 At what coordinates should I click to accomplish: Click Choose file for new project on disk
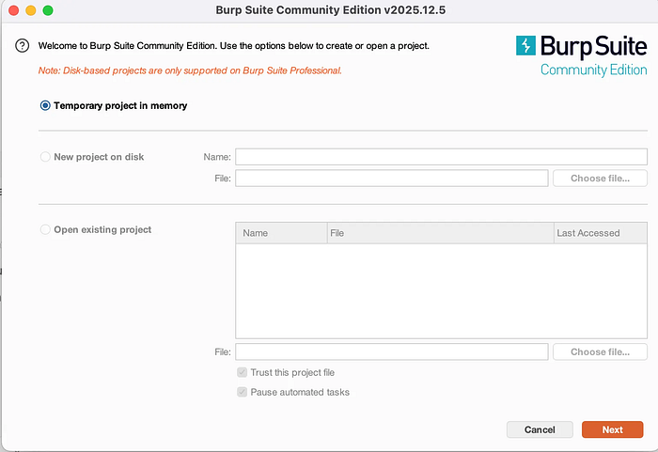coord(600,179)
